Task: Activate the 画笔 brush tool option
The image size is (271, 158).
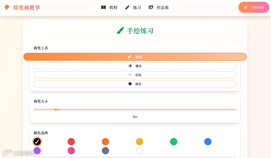Action: 135,57
